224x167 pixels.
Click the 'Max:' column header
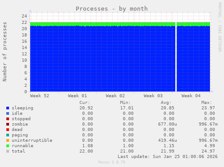pos(206,103)
